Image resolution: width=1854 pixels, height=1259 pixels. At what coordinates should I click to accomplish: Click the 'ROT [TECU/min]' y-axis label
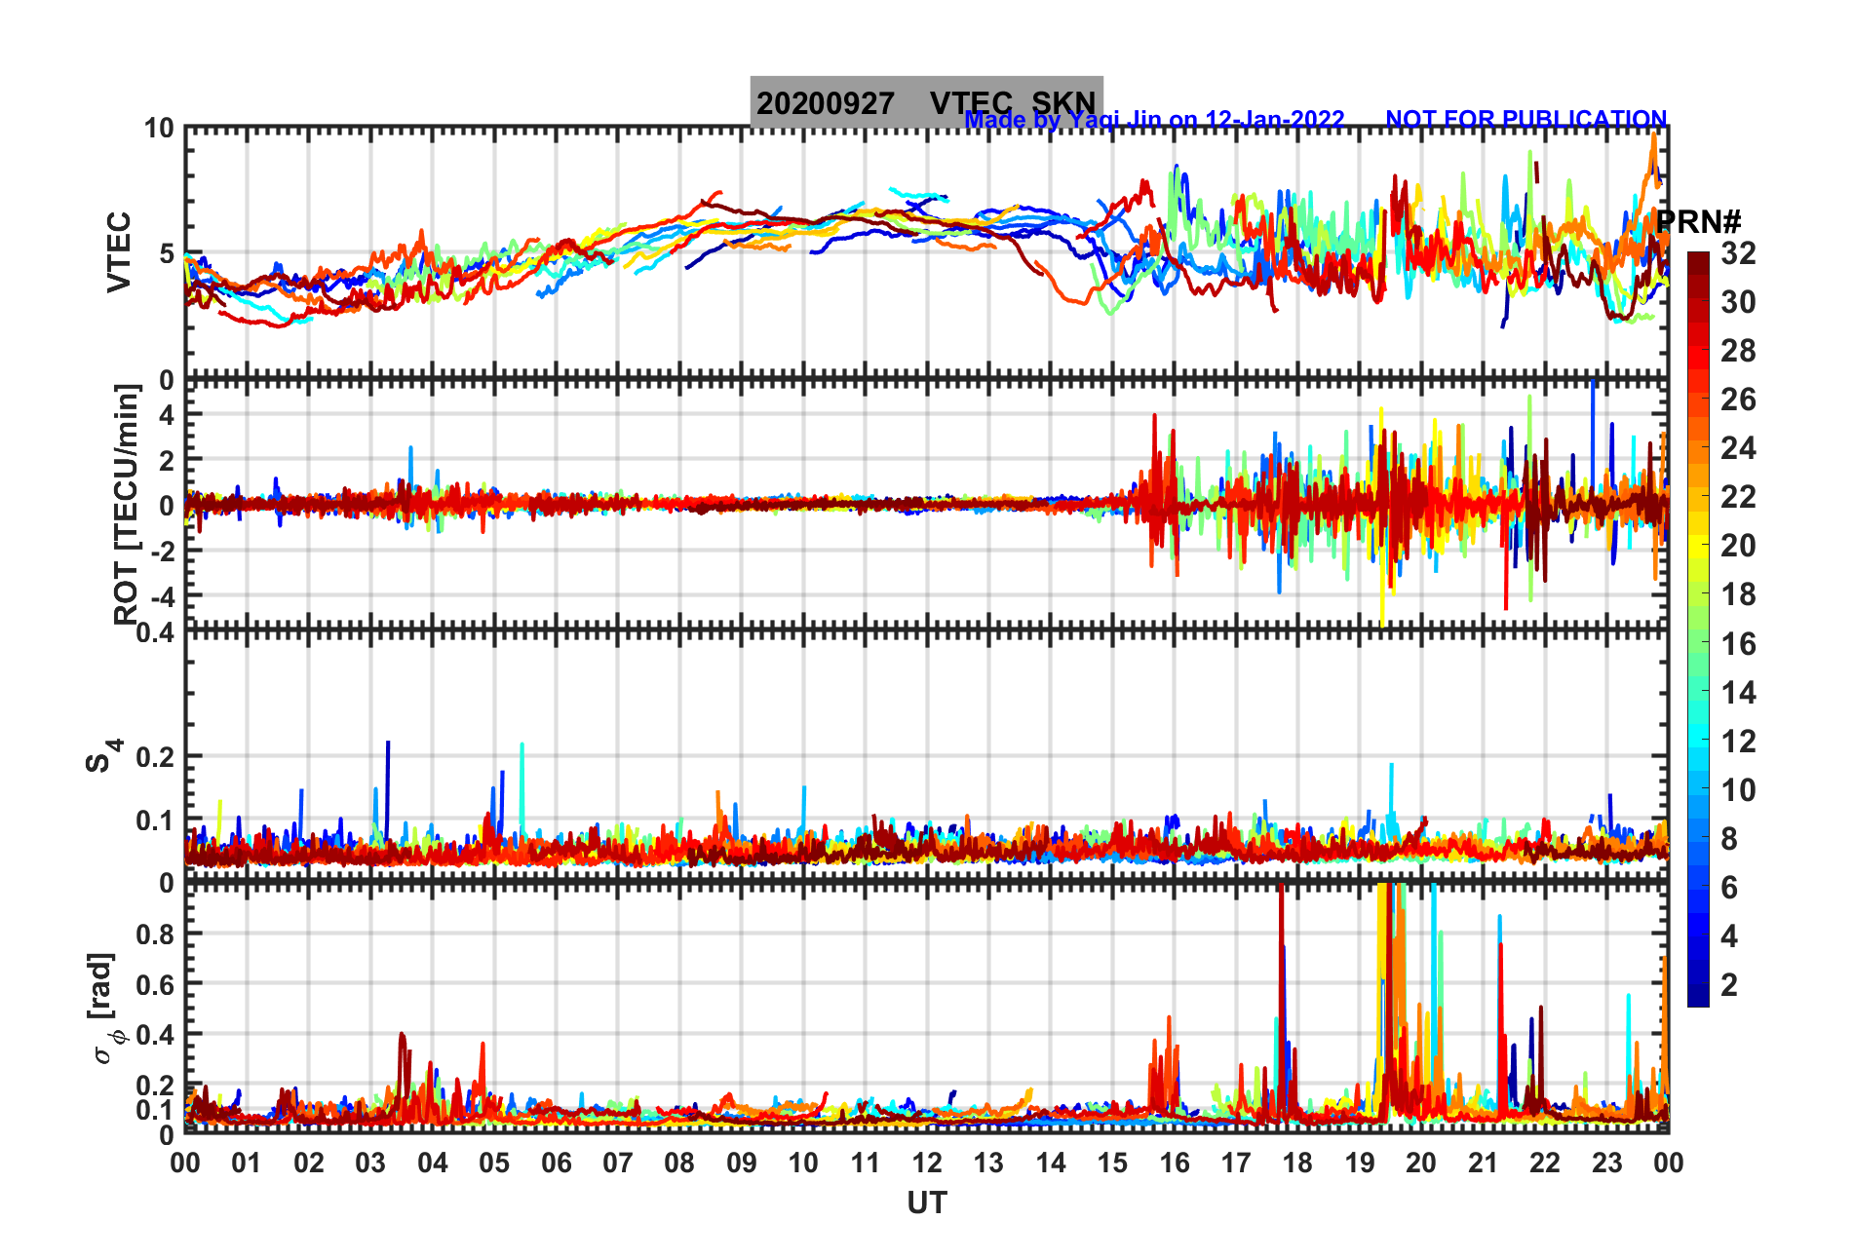[127, 504]
